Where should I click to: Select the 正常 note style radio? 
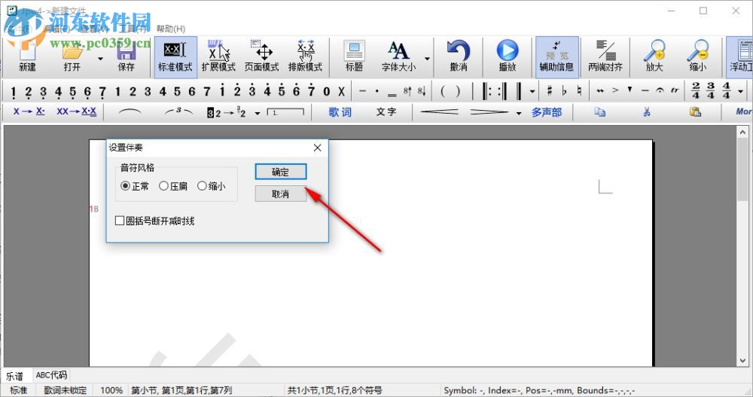point(135,186)
